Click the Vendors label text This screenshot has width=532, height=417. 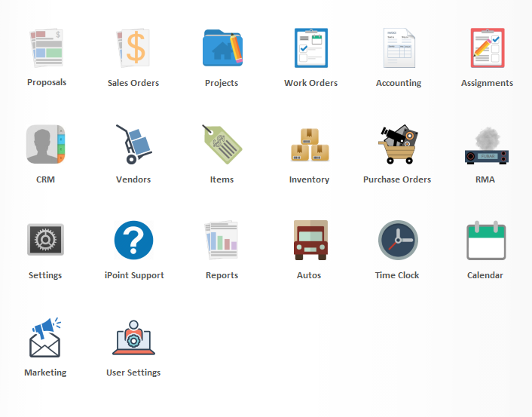click(133, 179)
